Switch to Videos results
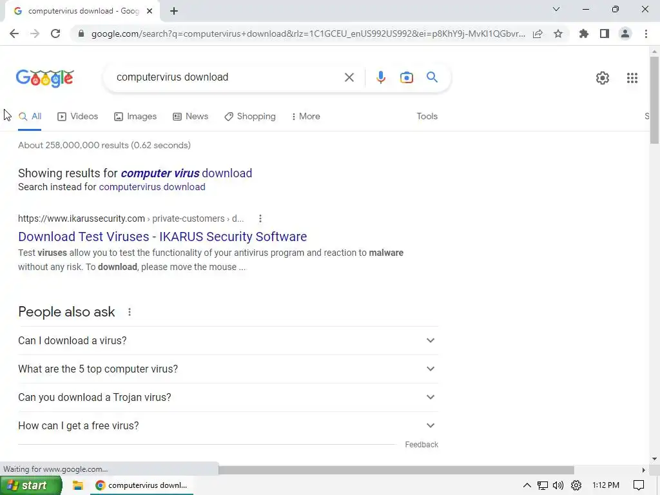The height and width of the screenshot is (495, 660). pos(77,116)
